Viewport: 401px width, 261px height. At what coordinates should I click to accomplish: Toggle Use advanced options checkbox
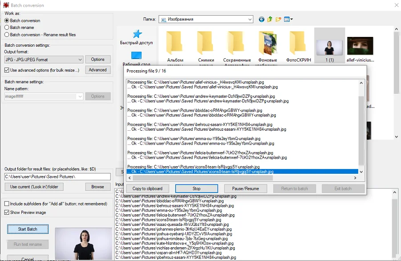[x=7, y=70]
